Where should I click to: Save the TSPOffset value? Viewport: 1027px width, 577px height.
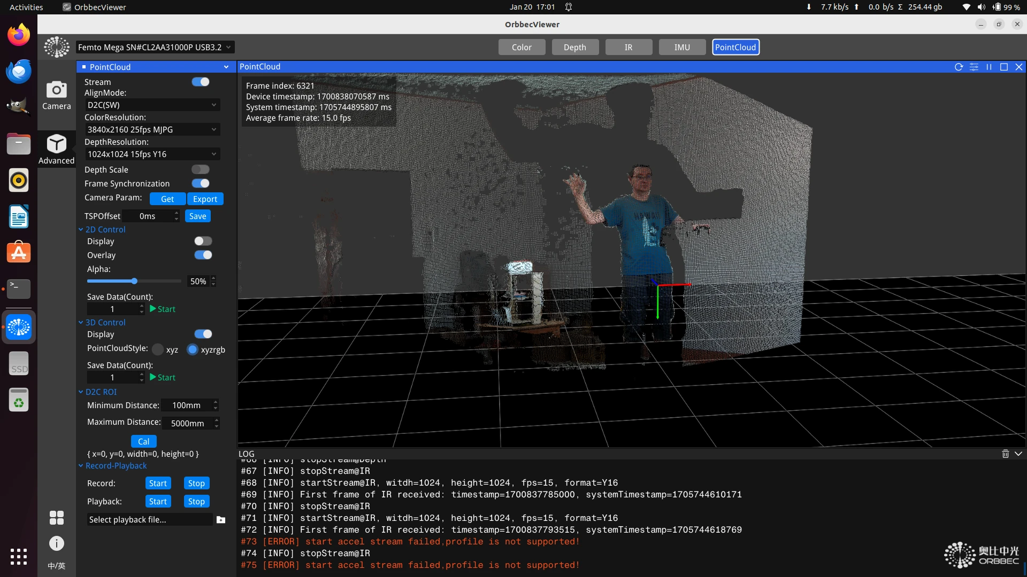tap(197, 216)
